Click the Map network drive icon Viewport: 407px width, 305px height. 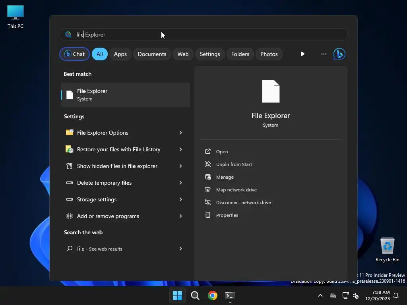coord(207,189)
